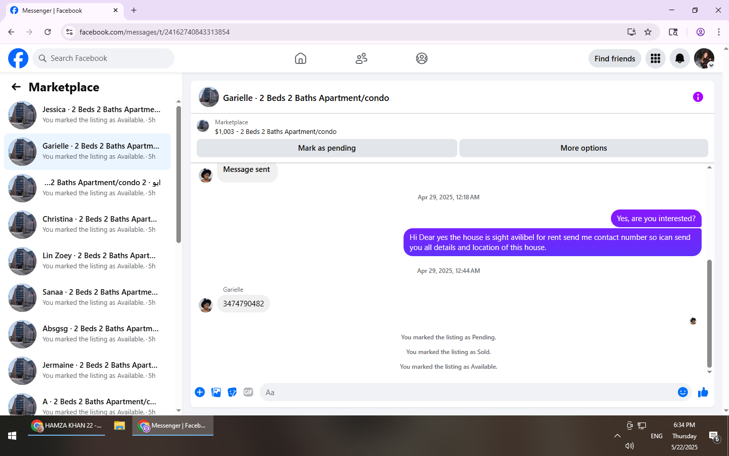
Task: Open the Friends icon in top navigation
Action: coord(361,58)
